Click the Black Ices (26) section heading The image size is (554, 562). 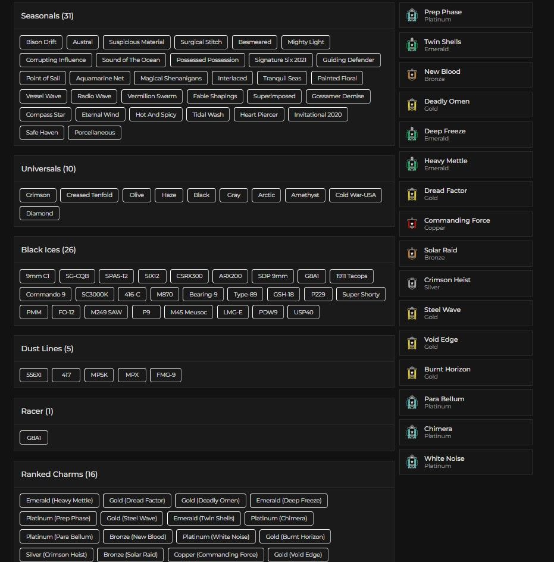point(48,250)
